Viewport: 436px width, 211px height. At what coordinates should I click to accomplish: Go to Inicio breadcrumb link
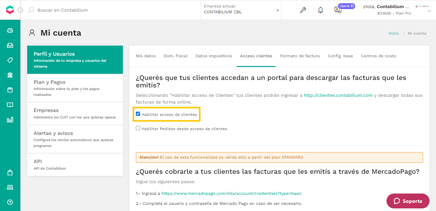click(394, 33)
